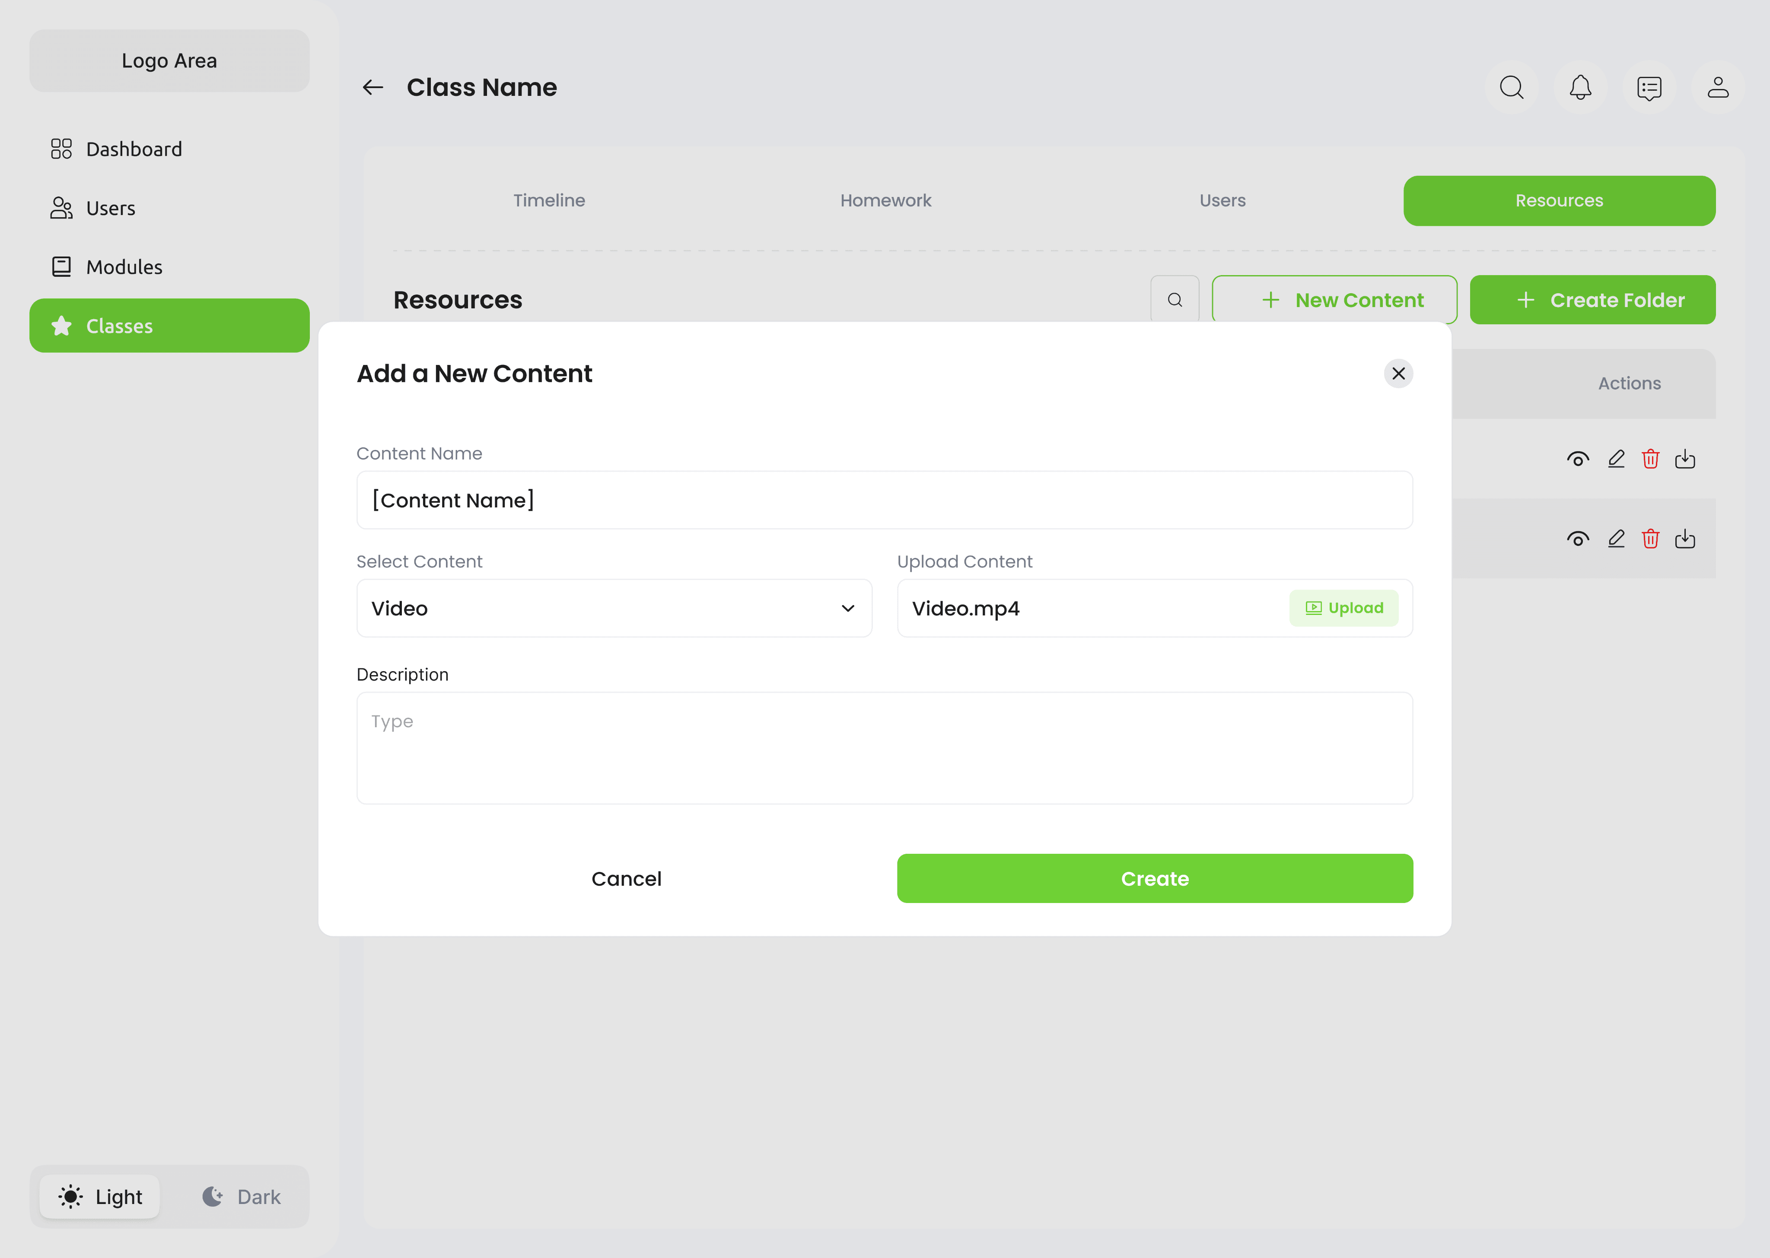Switch to Light theme mode
The height and width of the screenshot is (1258, 1770).
[x=101, y=1197]
